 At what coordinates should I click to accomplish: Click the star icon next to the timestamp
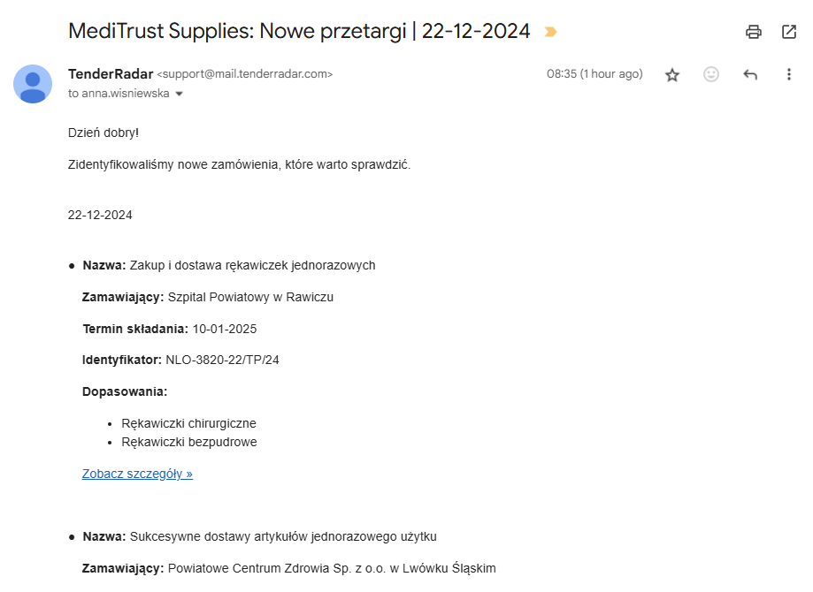(672, 74)
